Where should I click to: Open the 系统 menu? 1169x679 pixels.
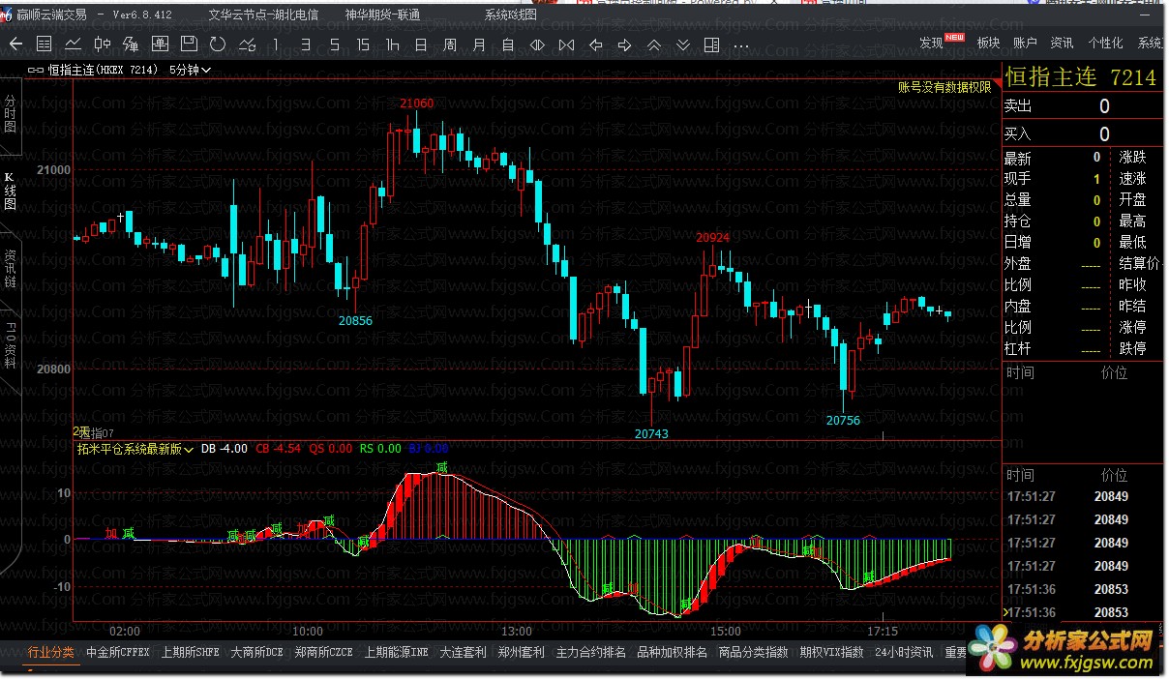point(1151,43)
